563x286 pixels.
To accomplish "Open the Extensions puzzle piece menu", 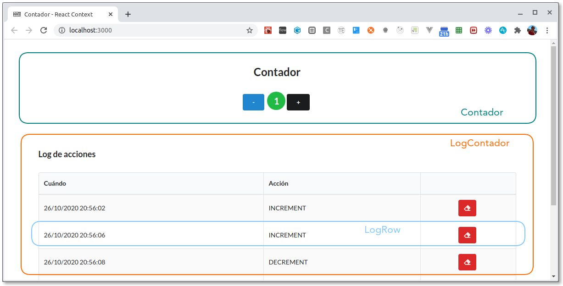I will pos(518,30).
